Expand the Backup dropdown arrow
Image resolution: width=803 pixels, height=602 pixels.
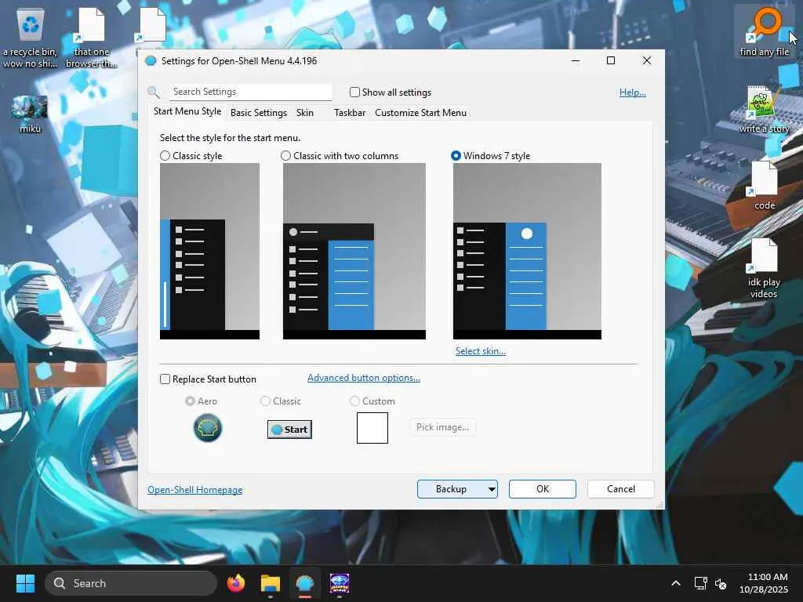[492, 489]
